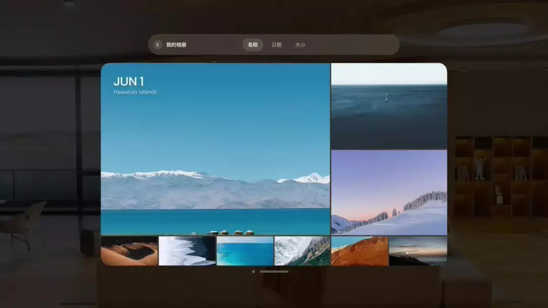Click the small page indicator dot

(x=253, y=272)
